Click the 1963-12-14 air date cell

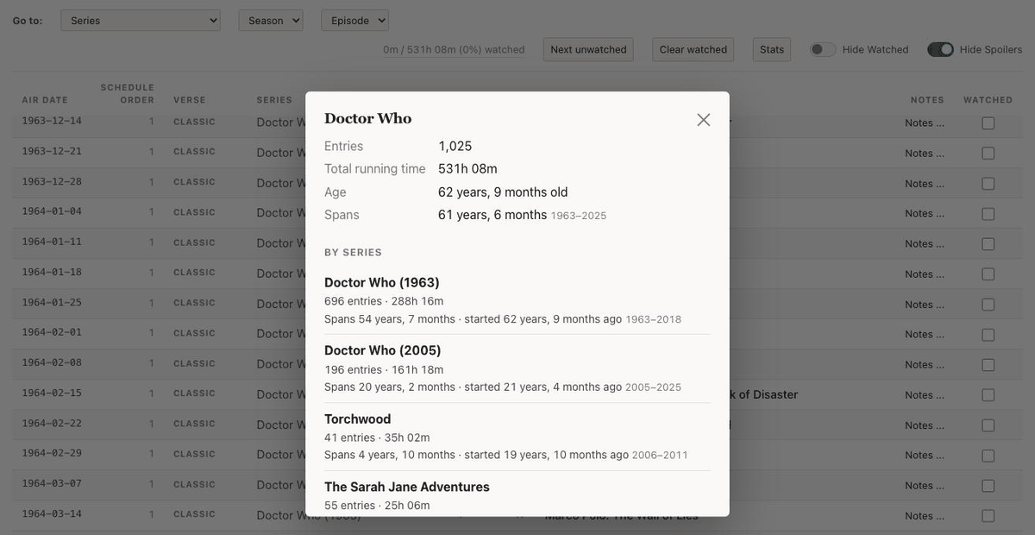click(52, 121)
